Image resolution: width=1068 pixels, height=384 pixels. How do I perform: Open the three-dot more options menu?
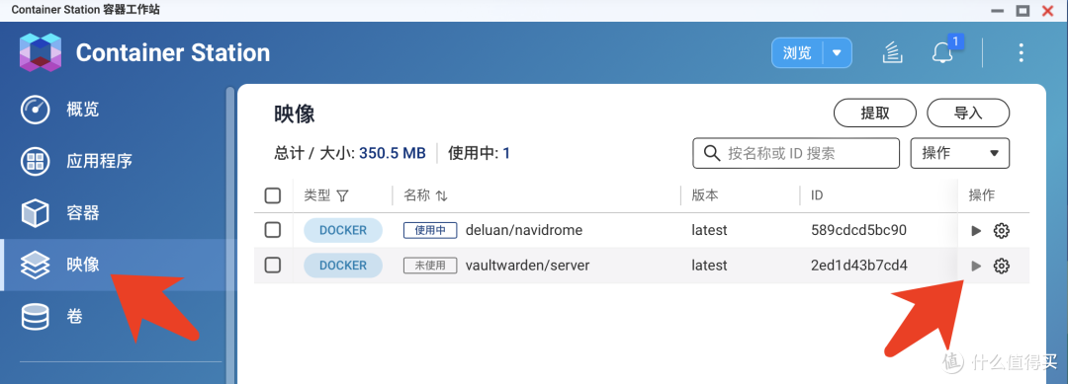click(1021, 52)
